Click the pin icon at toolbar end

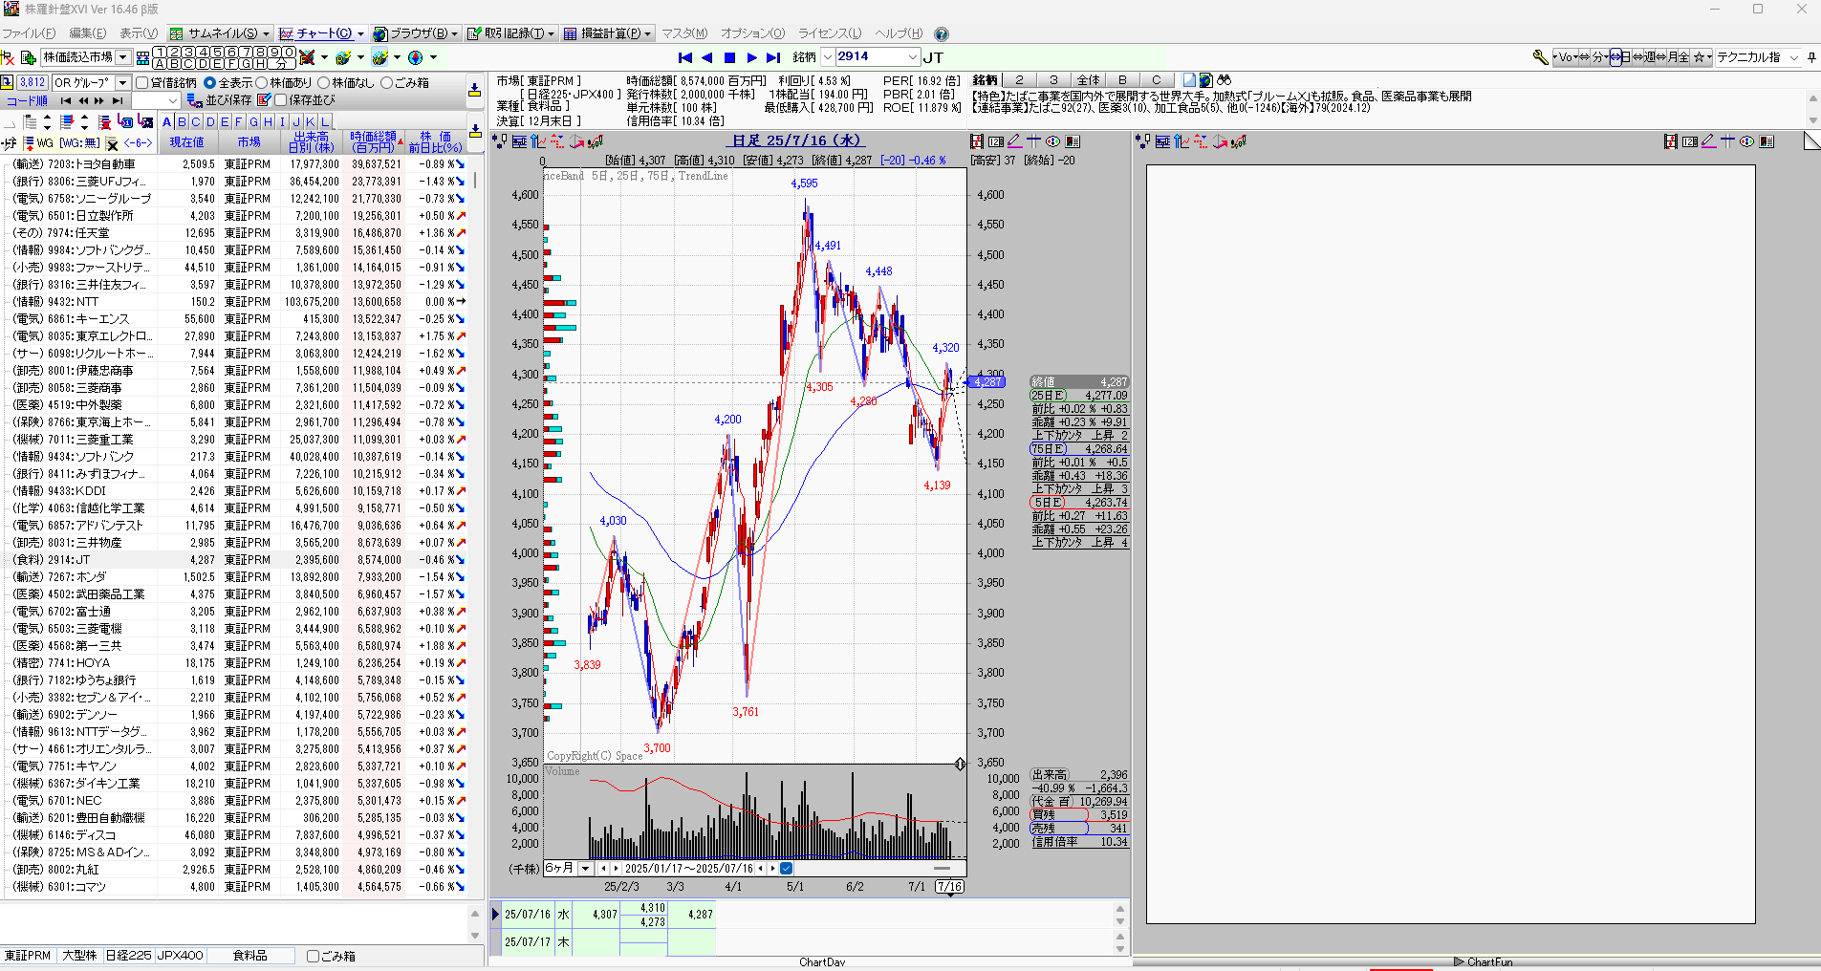pyautogui.click(x=1811, y=57)
